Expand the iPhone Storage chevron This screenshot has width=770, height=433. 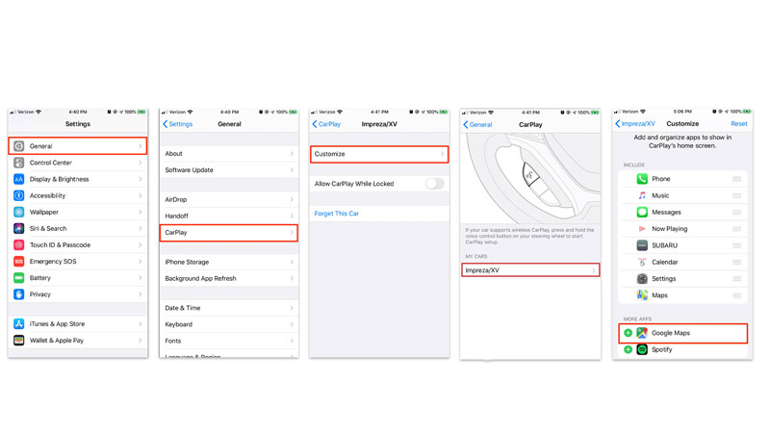coord(292,262)
